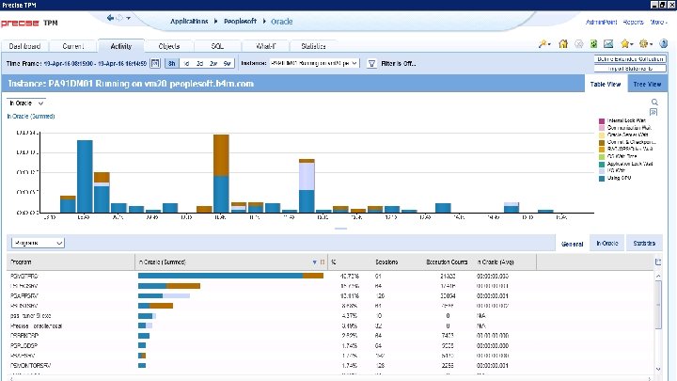
Task: Click the back navigation arrow
Action: [x=110, y=18]
